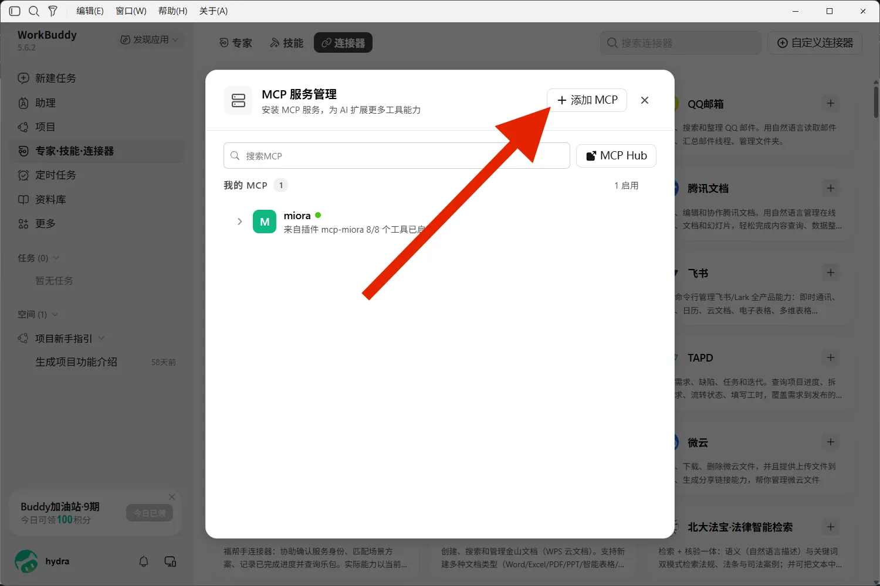The height and width of the screenshot is (586, 880).
Task: Close the MCP 服务管理 dialog
Action: (645, 100)
